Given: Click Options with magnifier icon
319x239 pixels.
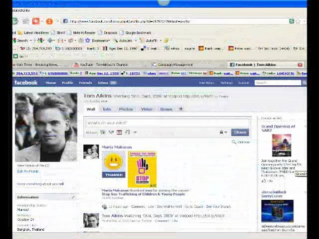Looking at the screenshot, I should coord(241,142).
